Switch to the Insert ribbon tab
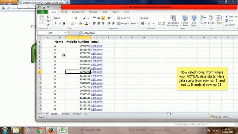This screenshot has width=238, height=134. (x=64, y=12)
